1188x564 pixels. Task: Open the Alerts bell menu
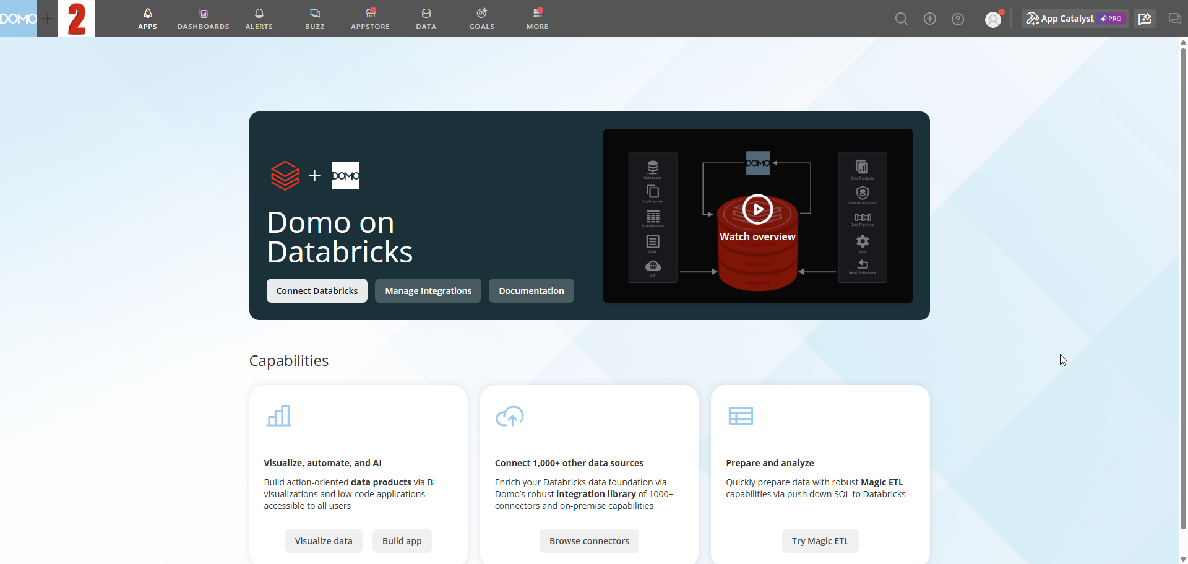[259, 19]
